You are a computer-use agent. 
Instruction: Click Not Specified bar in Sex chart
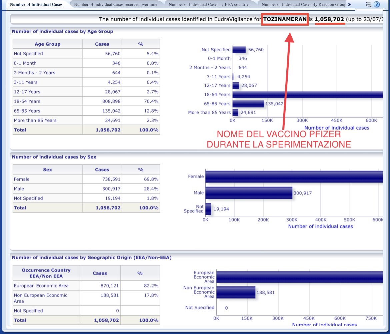208,209
